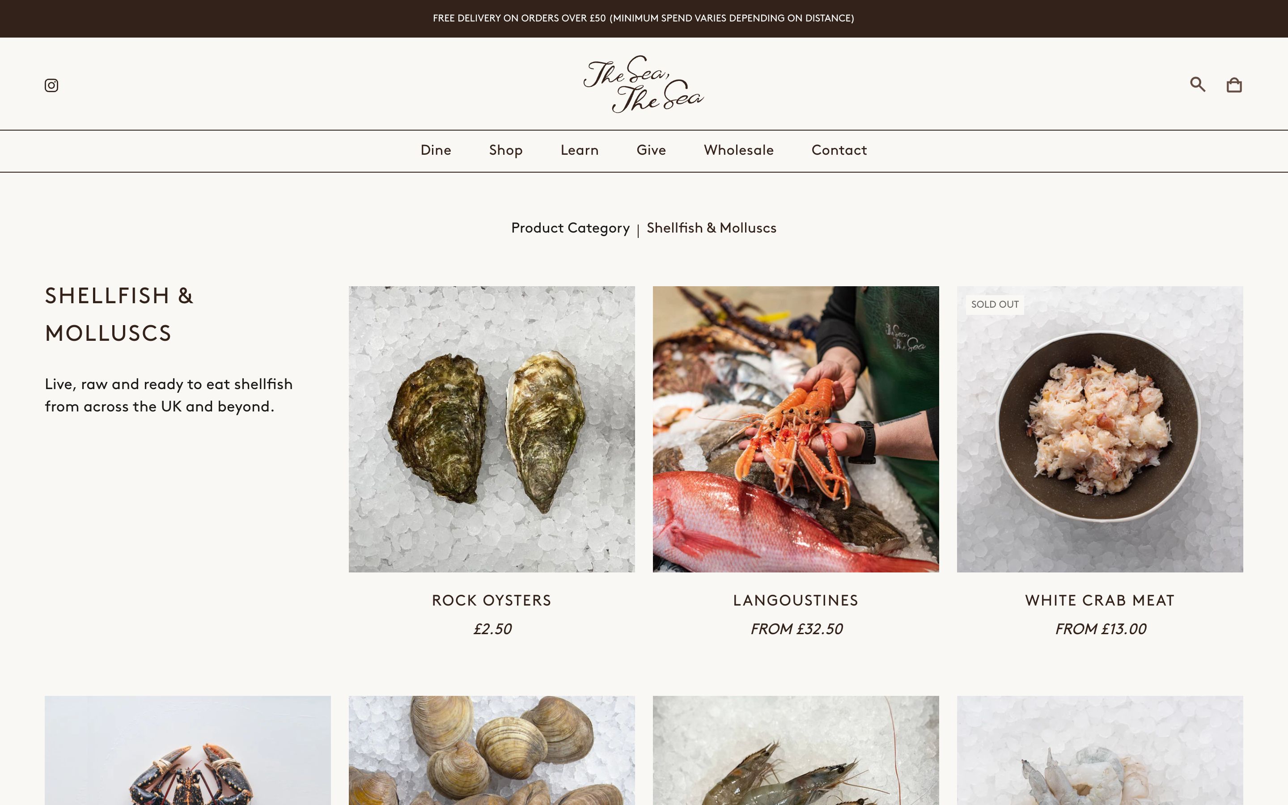This screenshot has height=805, width=1288.
Task: Open the White Crab Meat image
Action: (1100, 429)
